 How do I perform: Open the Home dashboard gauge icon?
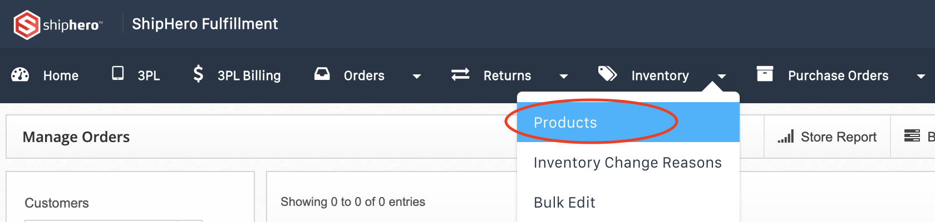(20, 75)
